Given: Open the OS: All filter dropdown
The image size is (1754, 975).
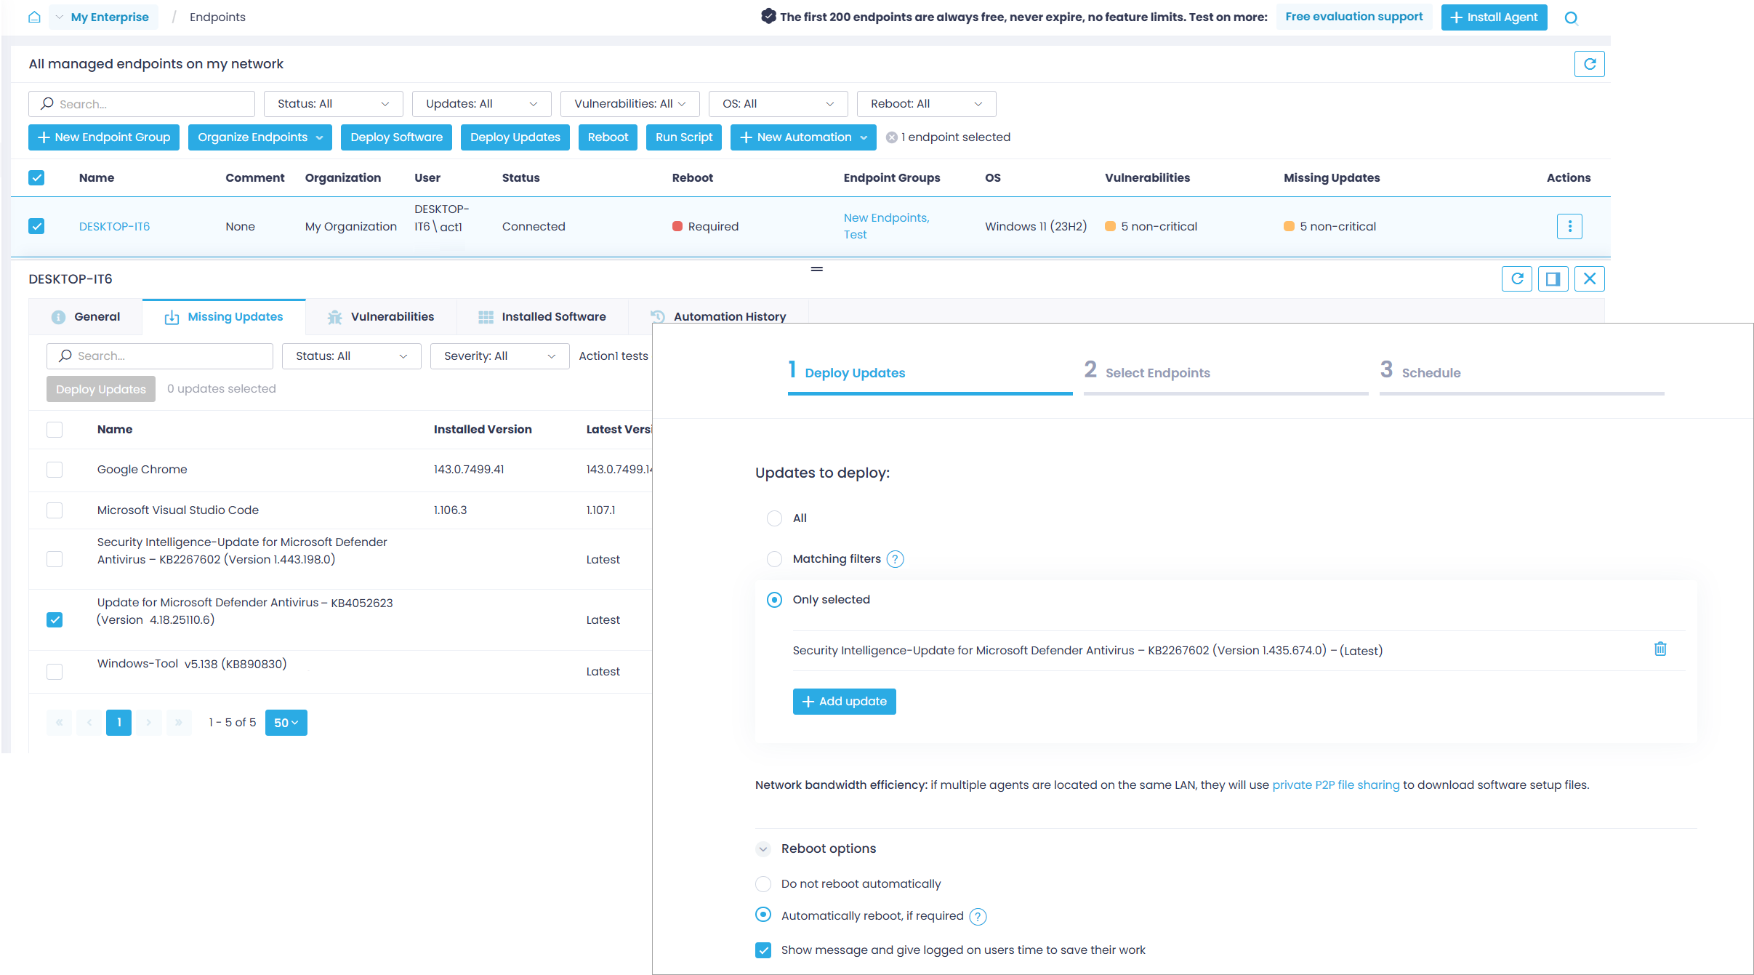Looking at the screenshot, I should [x=778, y=104].
